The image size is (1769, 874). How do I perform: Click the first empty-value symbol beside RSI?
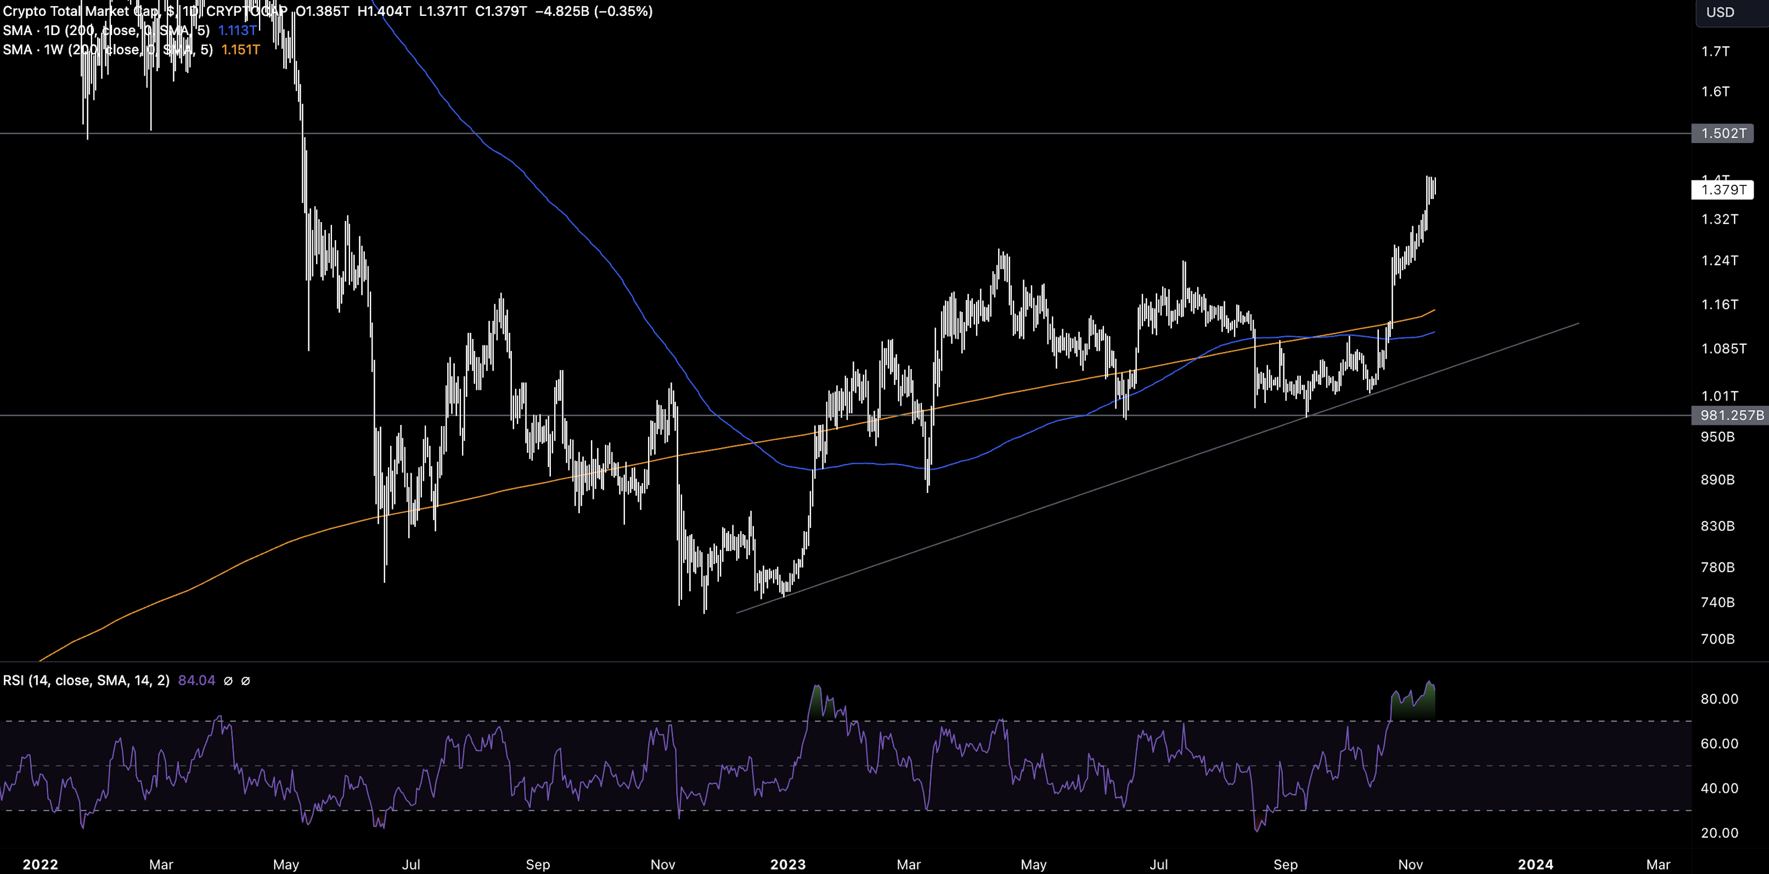coord(228,680)
